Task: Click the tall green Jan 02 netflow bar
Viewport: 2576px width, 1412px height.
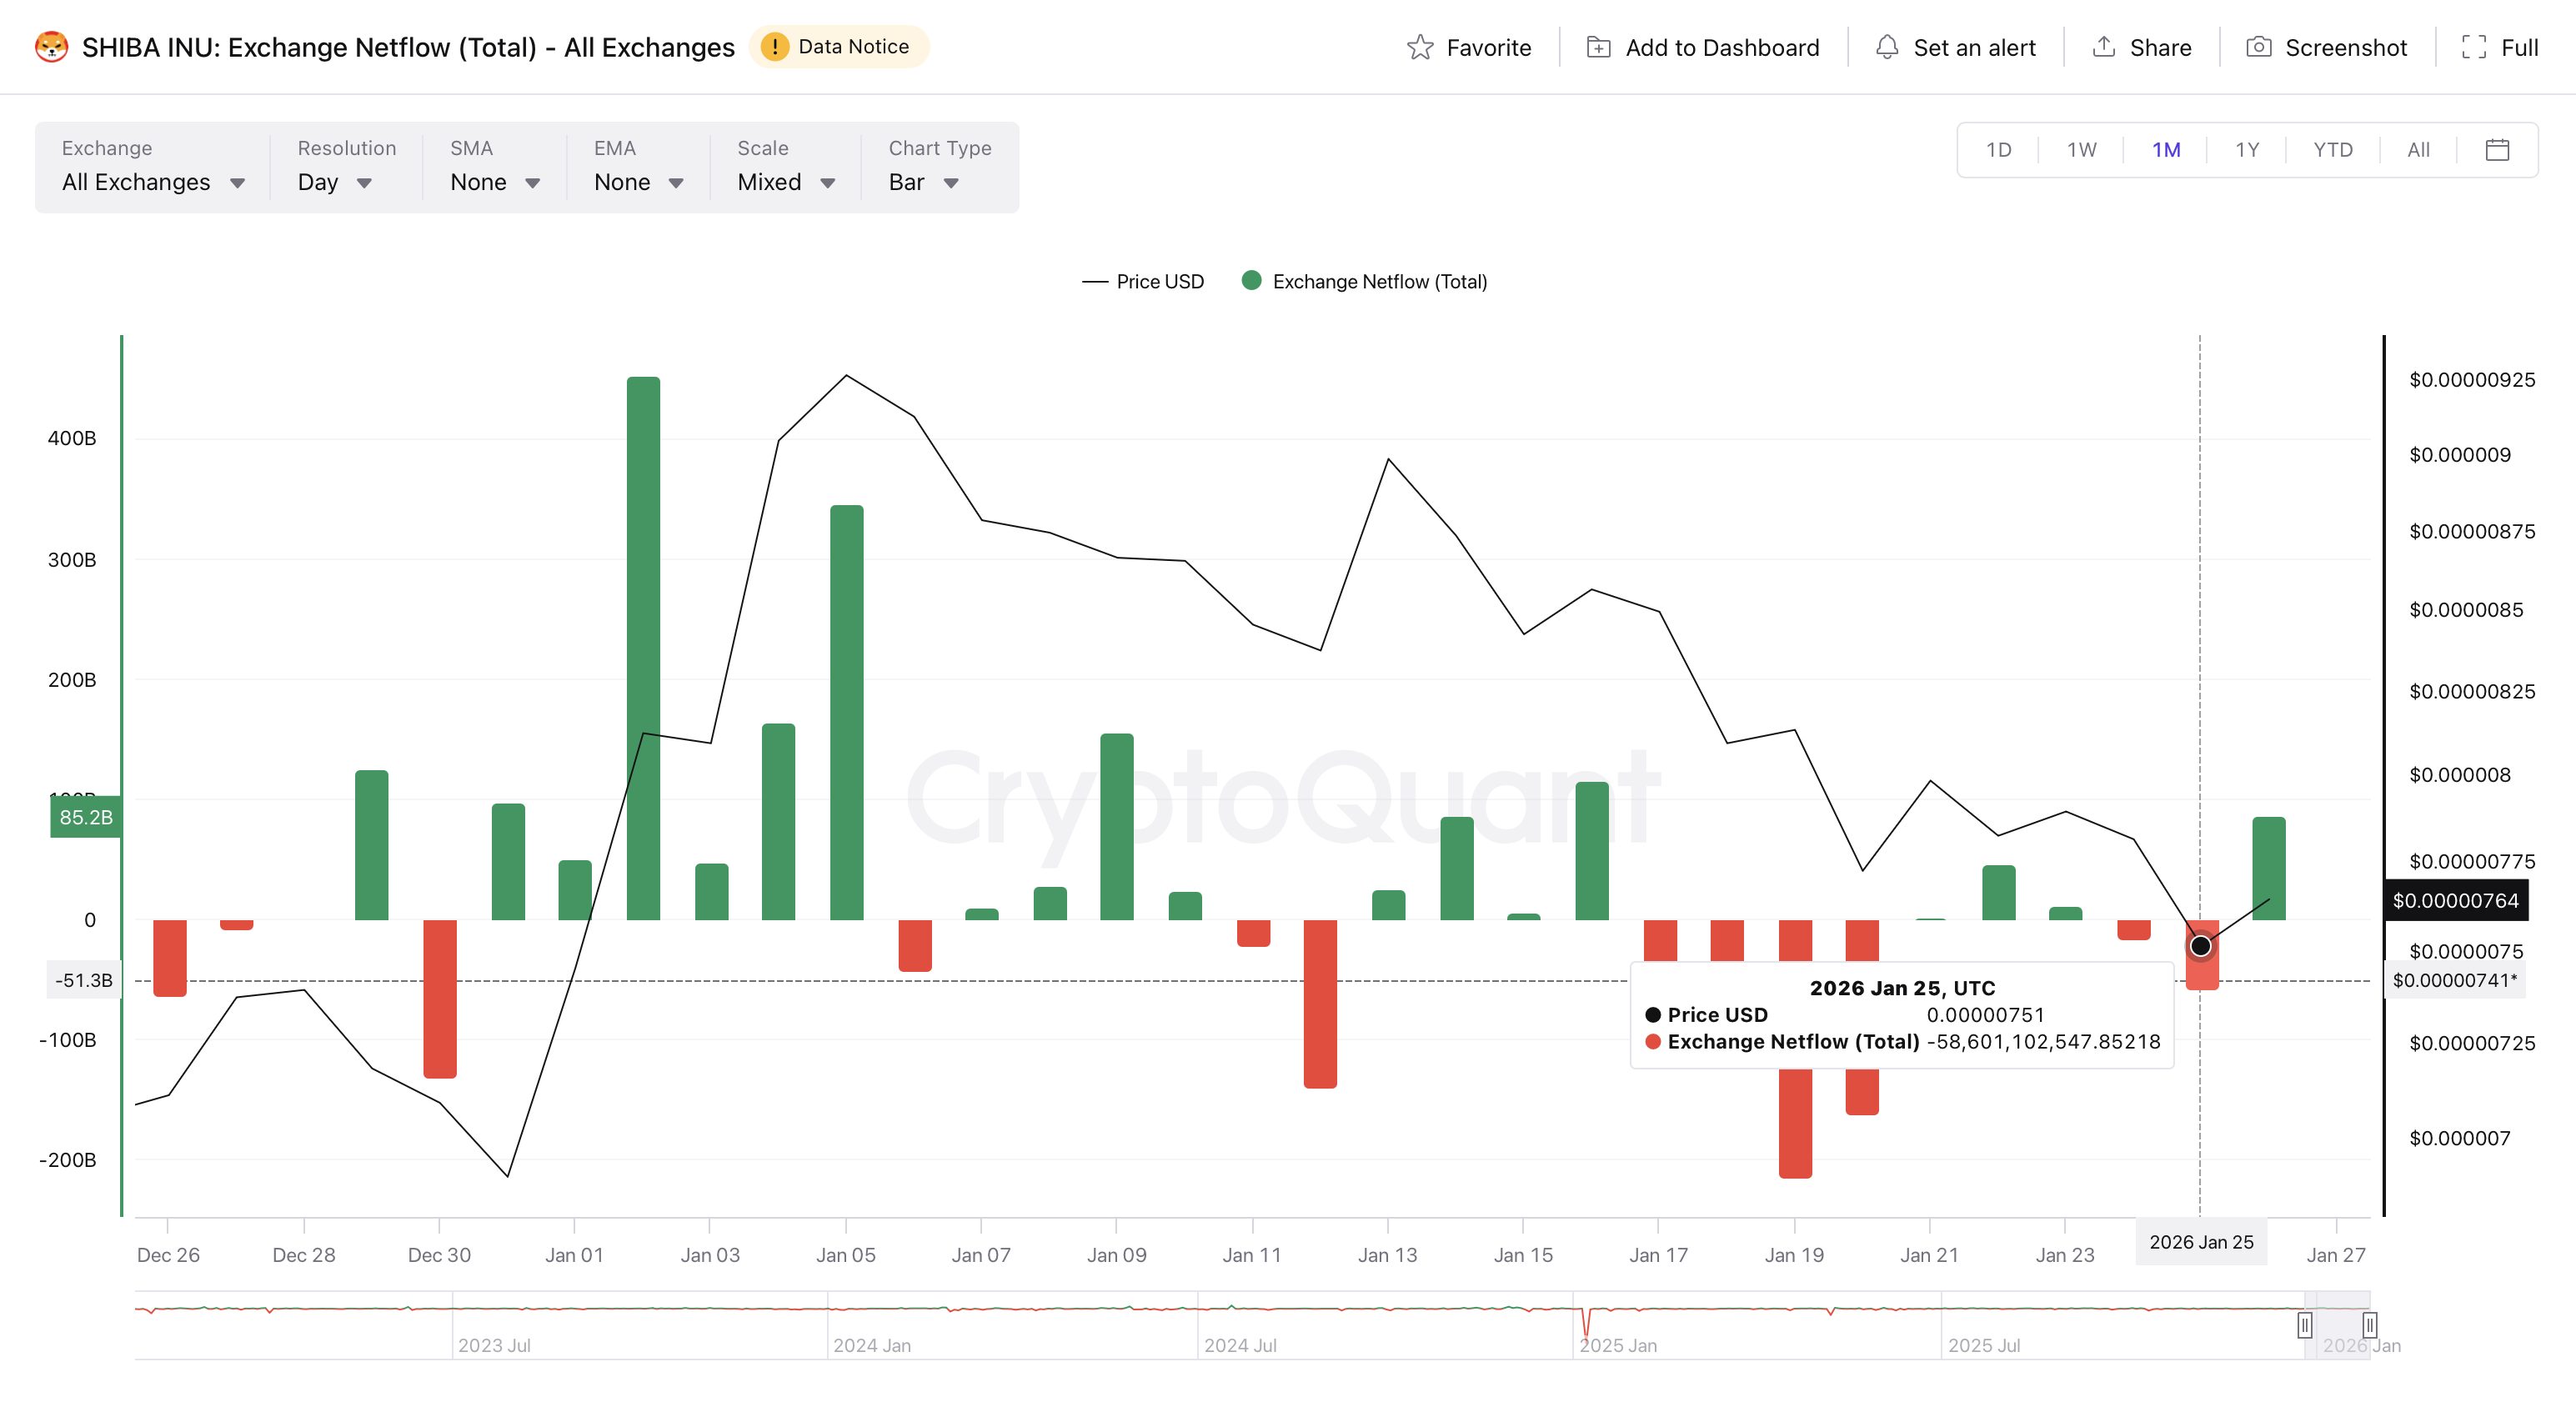Action: coord(643,560)
